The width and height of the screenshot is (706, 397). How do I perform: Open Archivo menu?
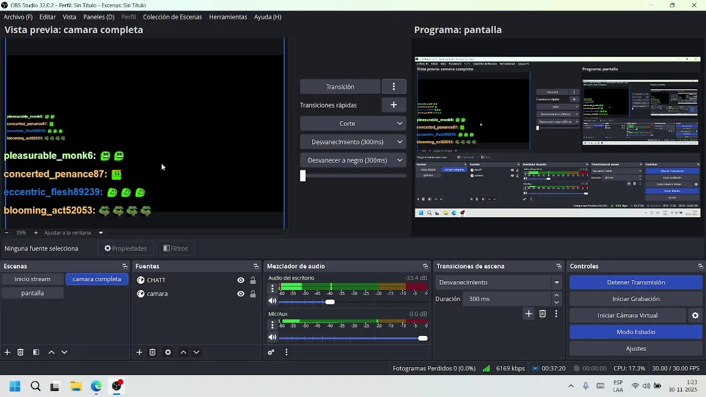tap(18, 17)
